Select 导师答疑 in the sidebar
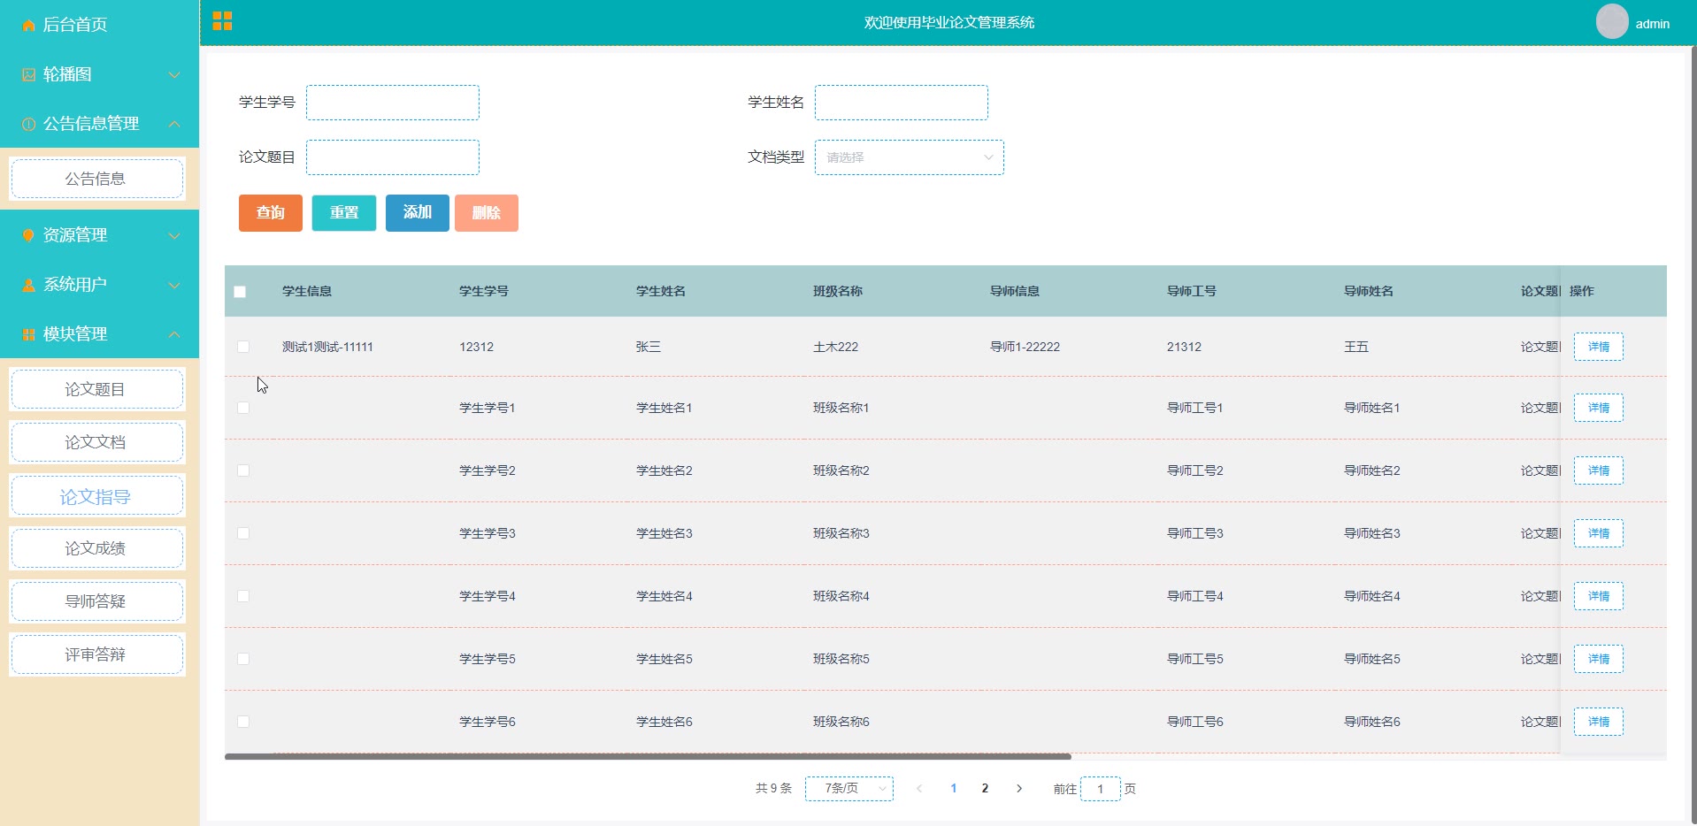Viewport: 1697px width, 826px height. coord(96,601)
